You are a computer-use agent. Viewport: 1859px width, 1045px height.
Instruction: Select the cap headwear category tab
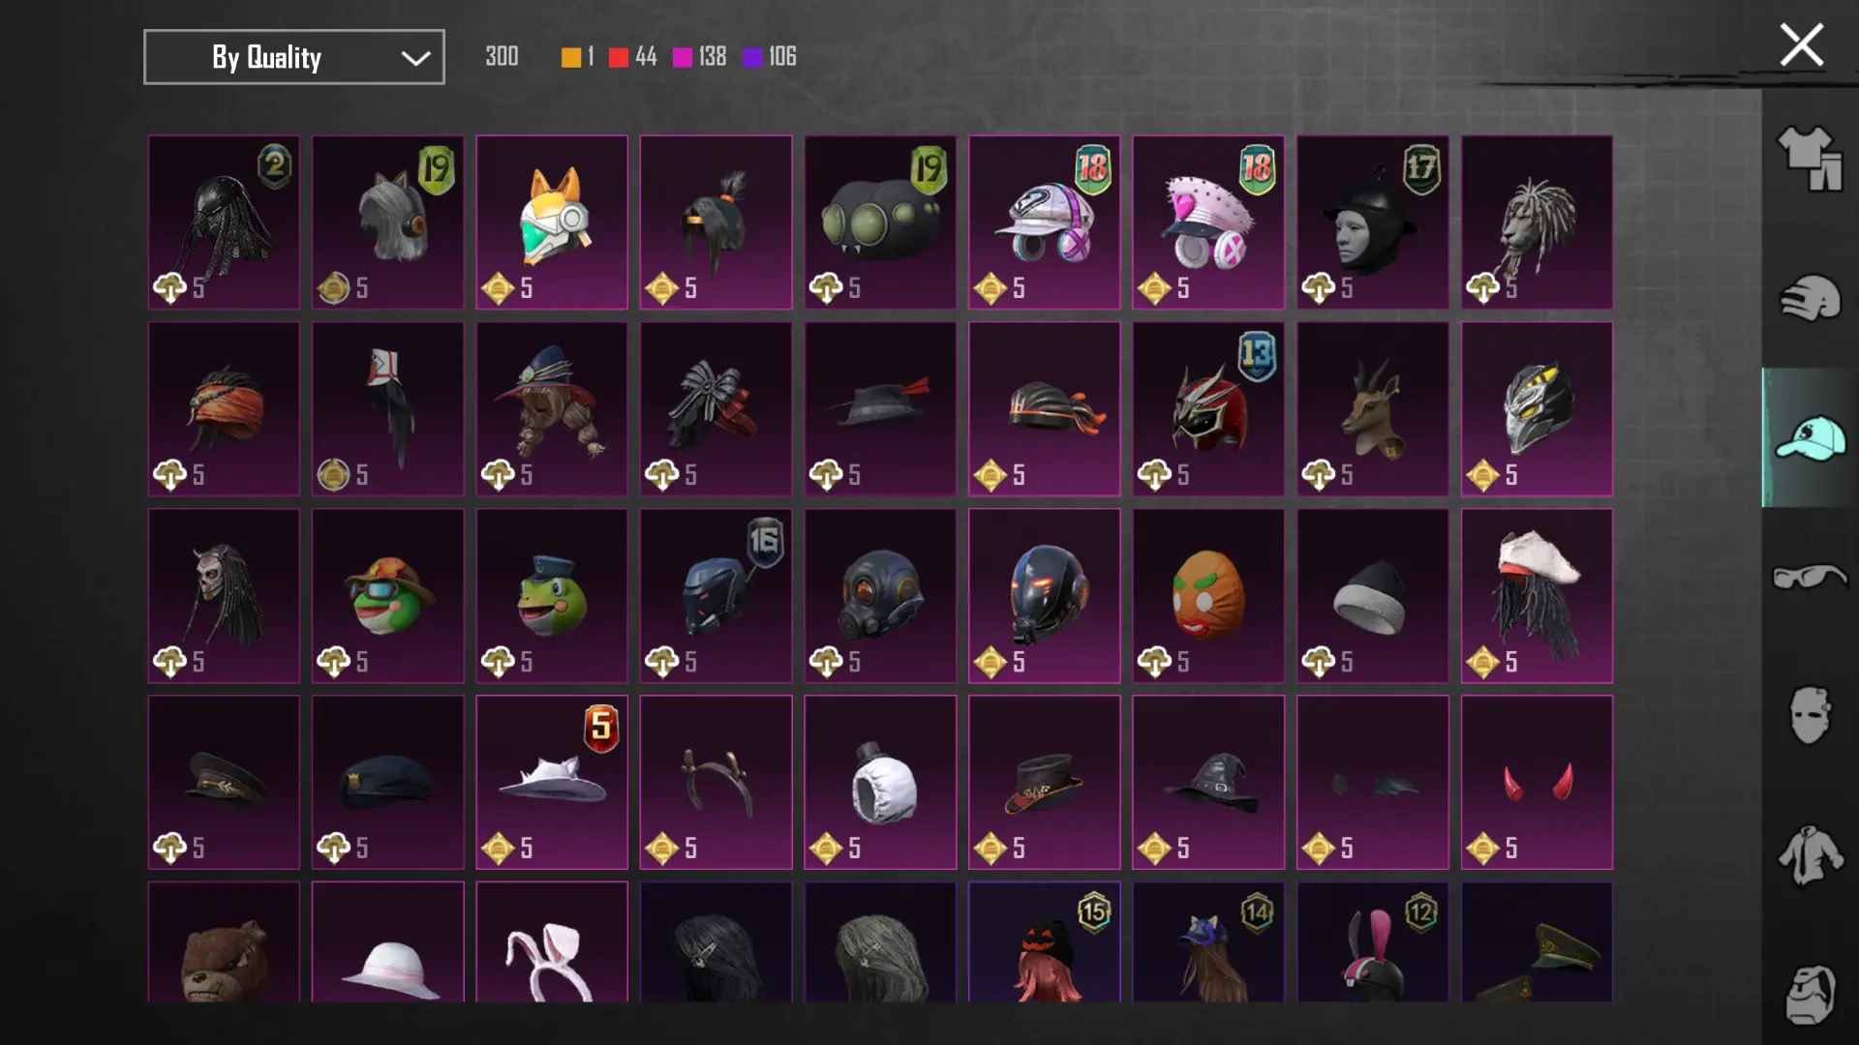click(1809, 437)
